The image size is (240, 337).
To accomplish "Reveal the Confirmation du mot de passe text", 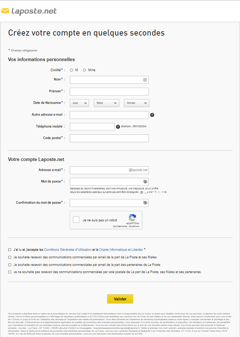I will [145, 203].
